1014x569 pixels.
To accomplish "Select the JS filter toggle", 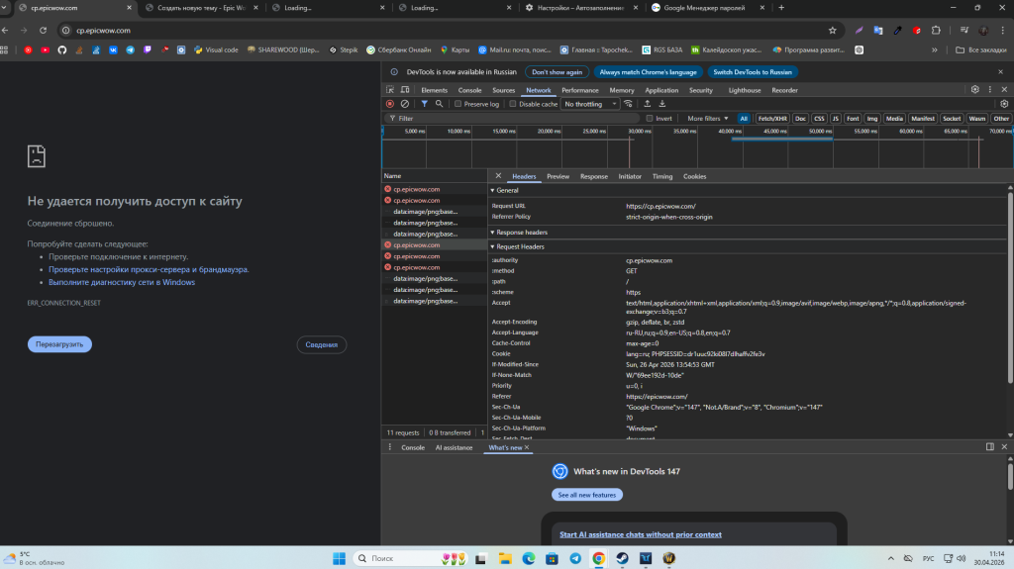I will [x=835, y=119].
